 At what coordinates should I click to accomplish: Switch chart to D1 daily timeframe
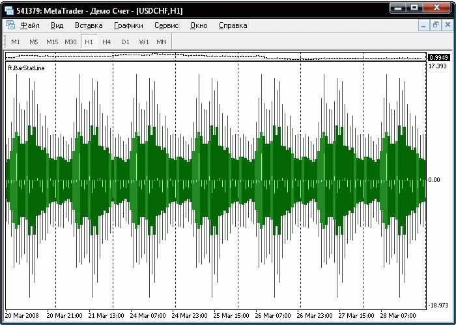tap(125, 42)
